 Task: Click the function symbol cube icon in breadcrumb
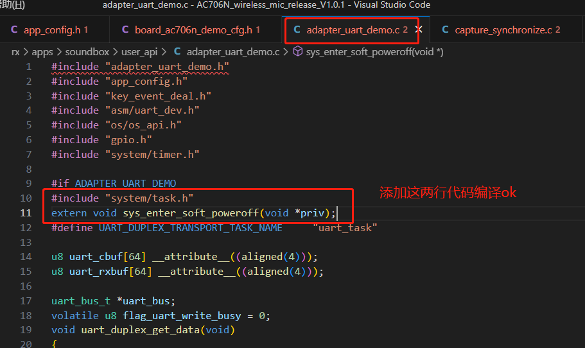point(298,51)
